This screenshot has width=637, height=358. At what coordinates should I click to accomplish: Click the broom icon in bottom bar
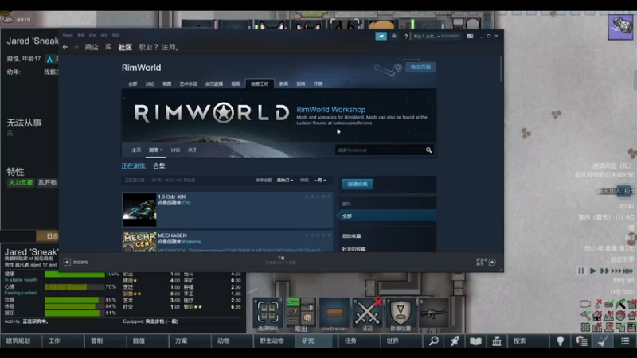(x=603, y=341)
